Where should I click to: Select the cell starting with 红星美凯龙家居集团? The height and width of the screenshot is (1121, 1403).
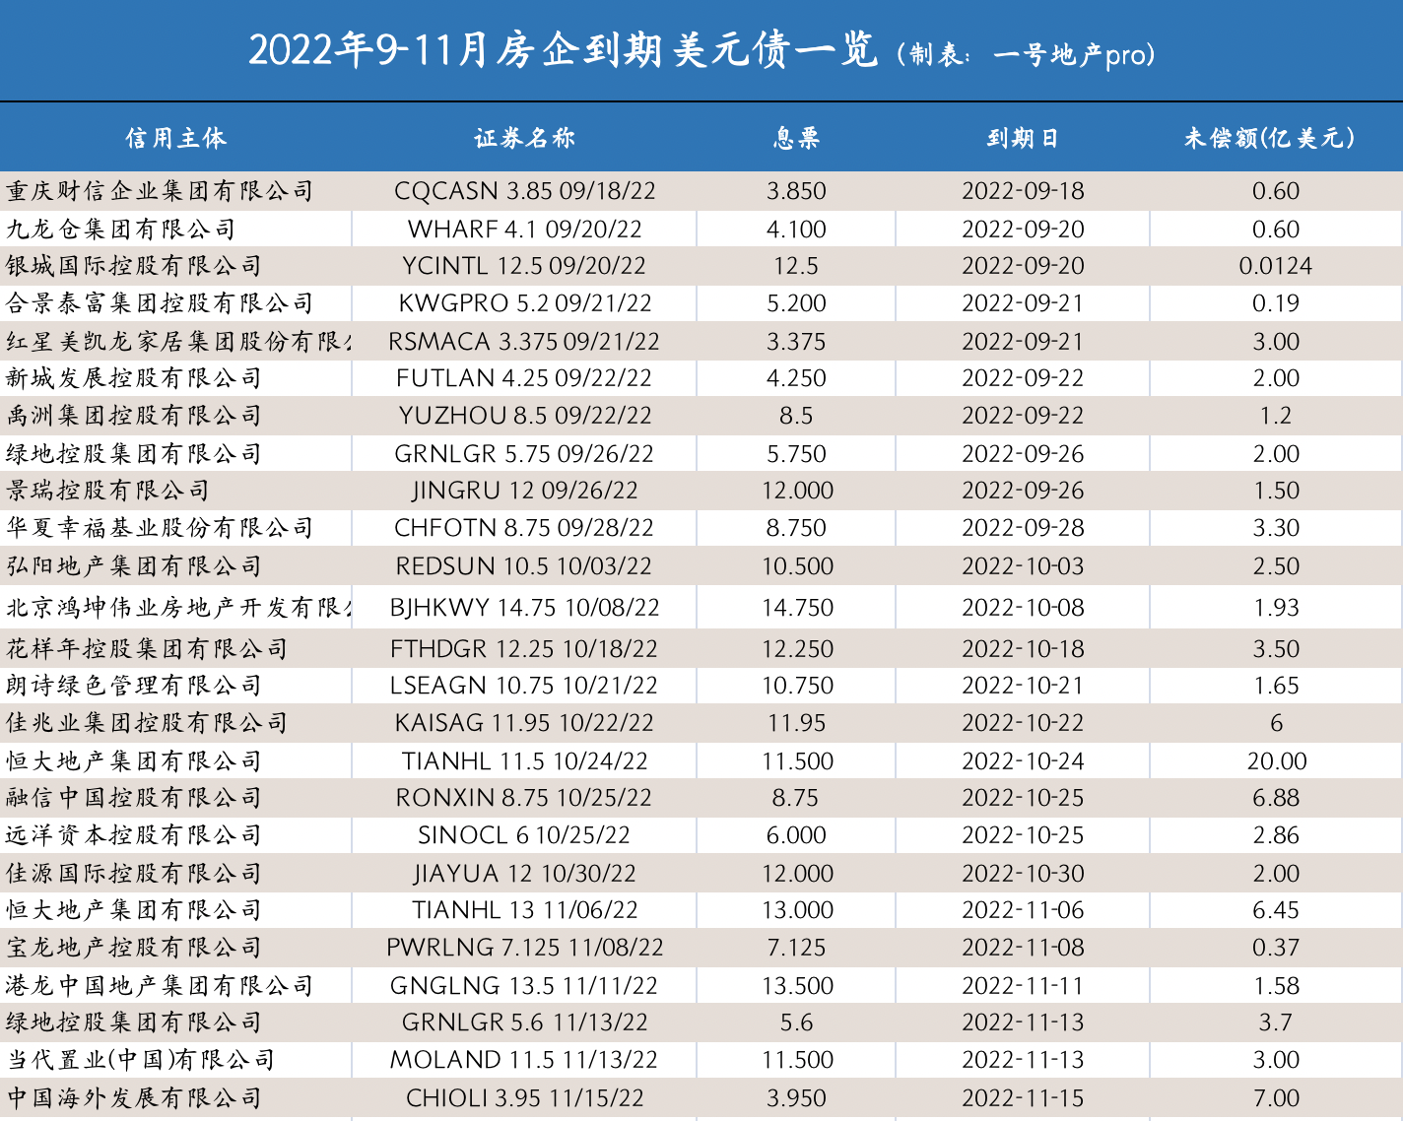pyautogui.click(x=178, y=342)
